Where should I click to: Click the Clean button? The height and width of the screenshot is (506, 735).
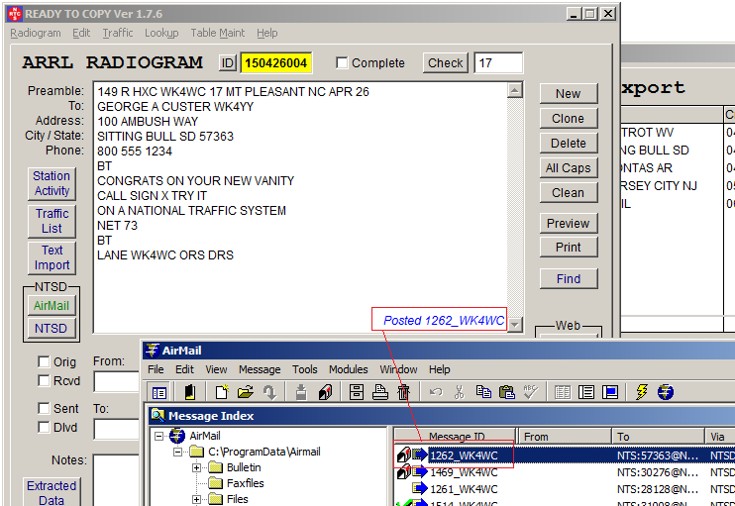coord(569,192)
